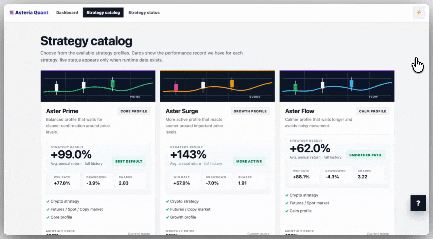Click the Aster Flow chart banner
The image size is (433, 239).
point(337,86)
